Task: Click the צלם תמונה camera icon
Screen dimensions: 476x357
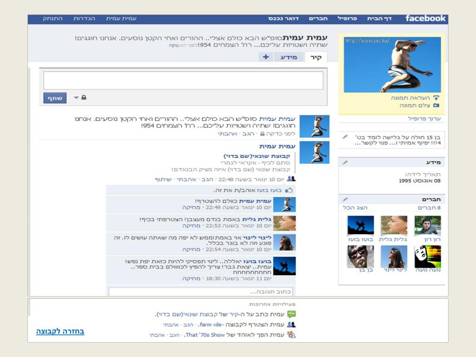Action: point(436,106)
